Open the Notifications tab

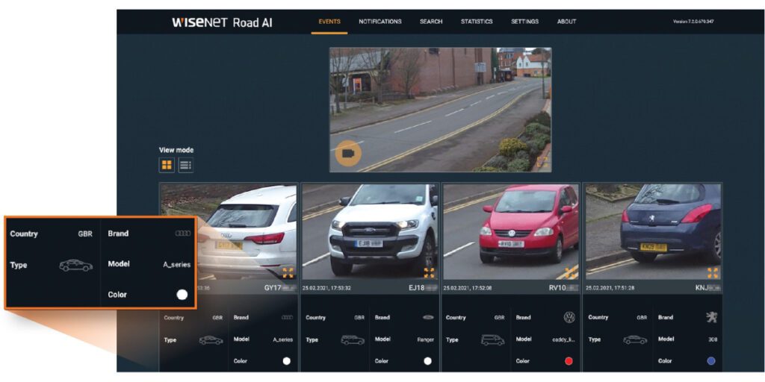(x=380, y=22)
